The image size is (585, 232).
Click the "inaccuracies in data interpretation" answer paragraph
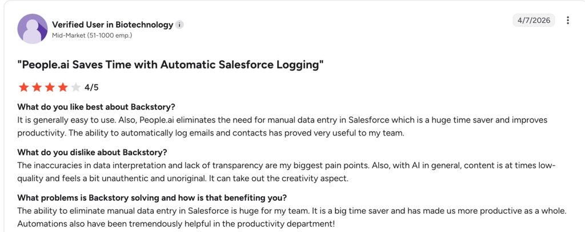pos(287,172)
